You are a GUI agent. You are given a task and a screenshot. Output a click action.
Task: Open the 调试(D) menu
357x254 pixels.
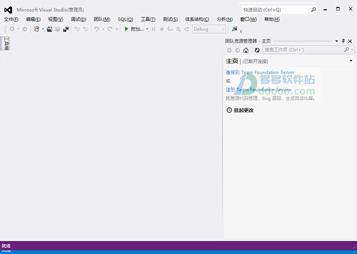79,20
